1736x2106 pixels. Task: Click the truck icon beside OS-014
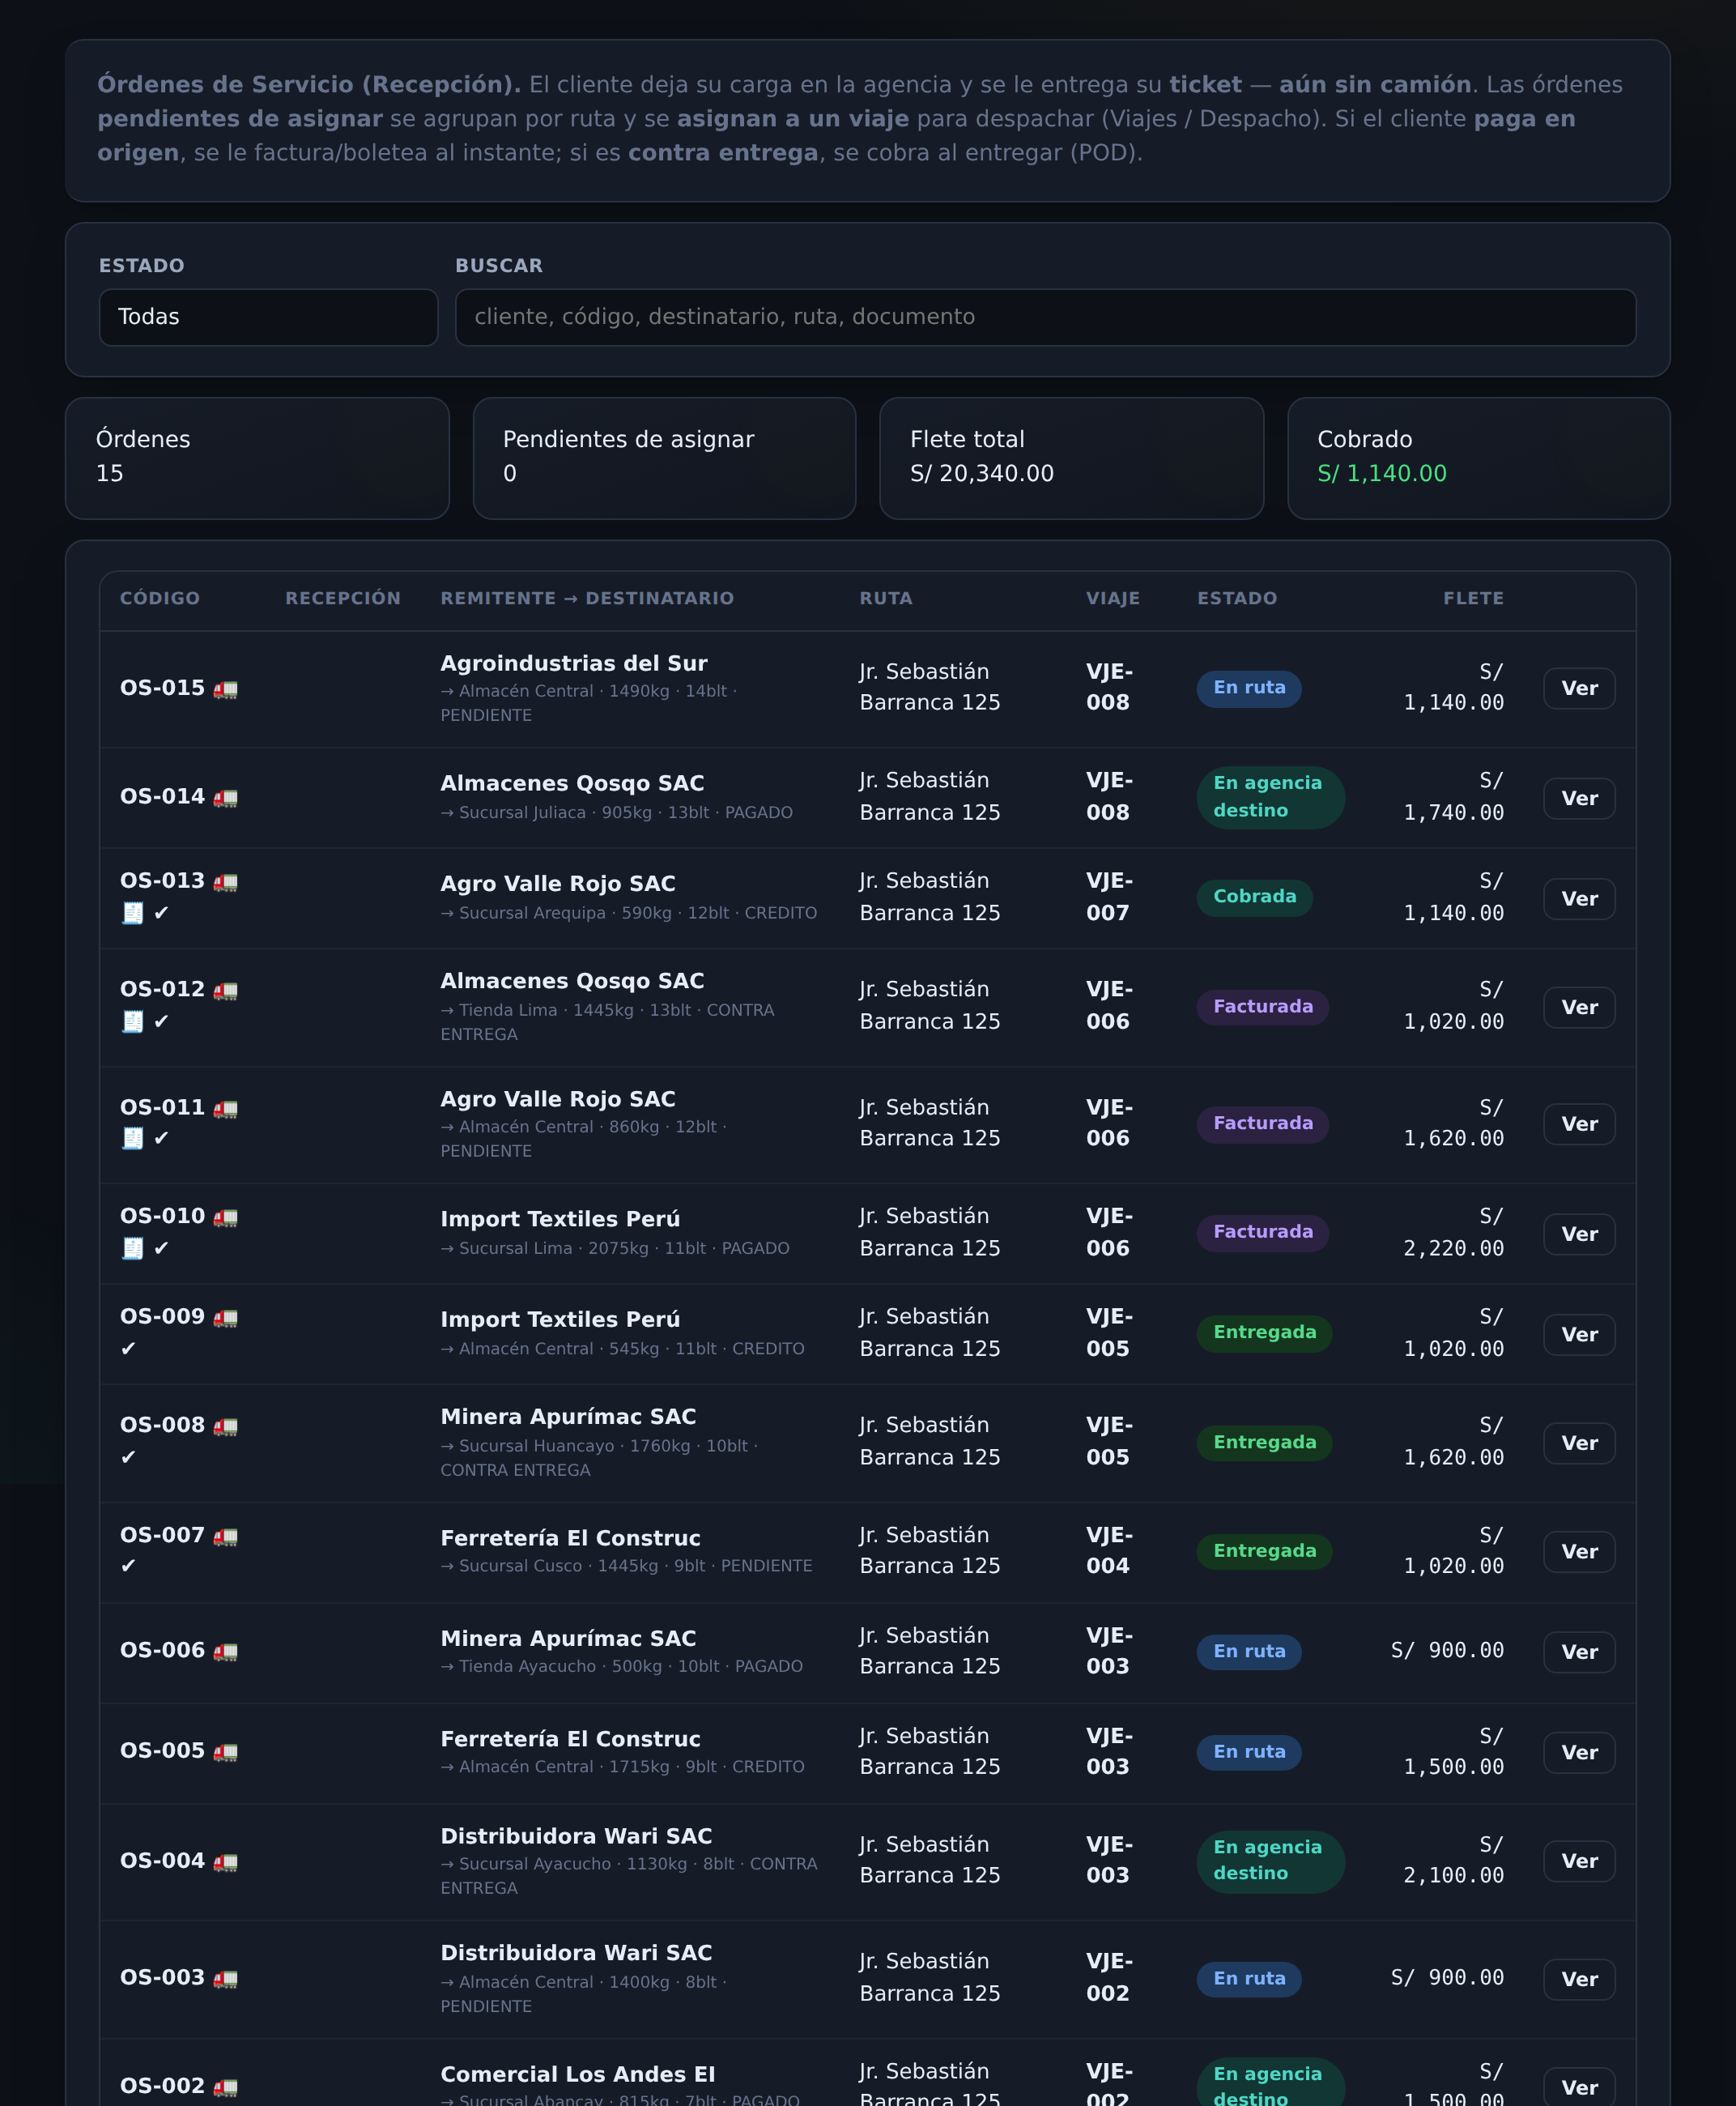225,797
